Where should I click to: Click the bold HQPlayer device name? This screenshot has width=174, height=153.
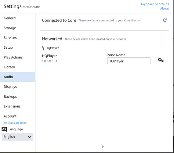click(49, 56)
